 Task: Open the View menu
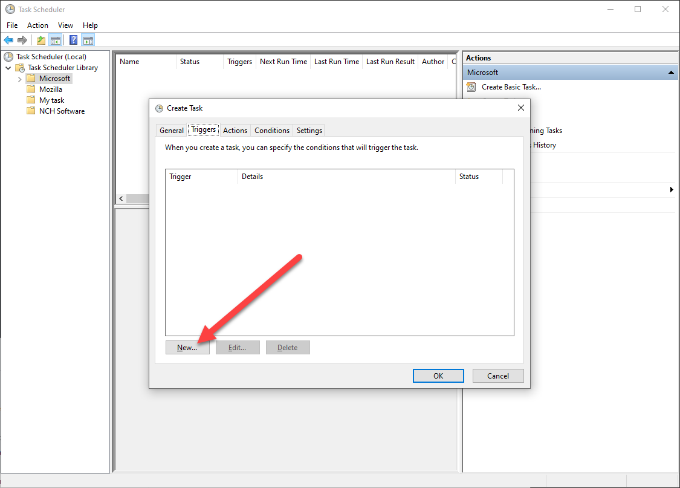click(65, 25)
